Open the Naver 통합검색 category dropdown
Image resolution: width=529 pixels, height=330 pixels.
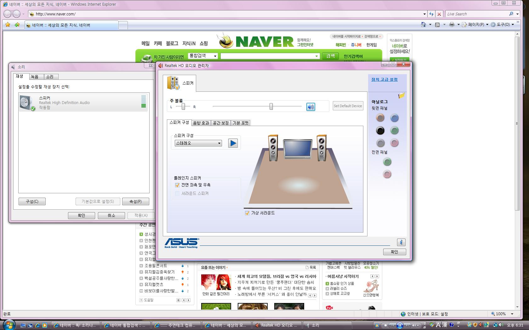tap(203, 56)
